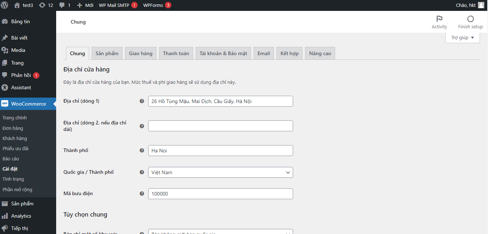
Task: Open Đơn hàng in WooCommerce submenu
Action: (13, 128)
